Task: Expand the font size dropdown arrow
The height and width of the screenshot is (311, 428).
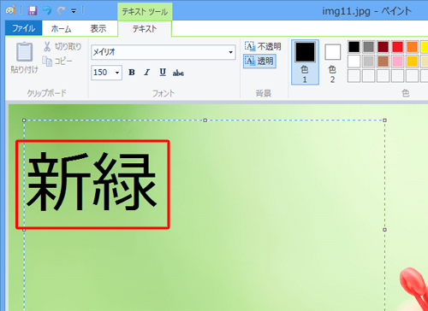Action: click(117, 73)
